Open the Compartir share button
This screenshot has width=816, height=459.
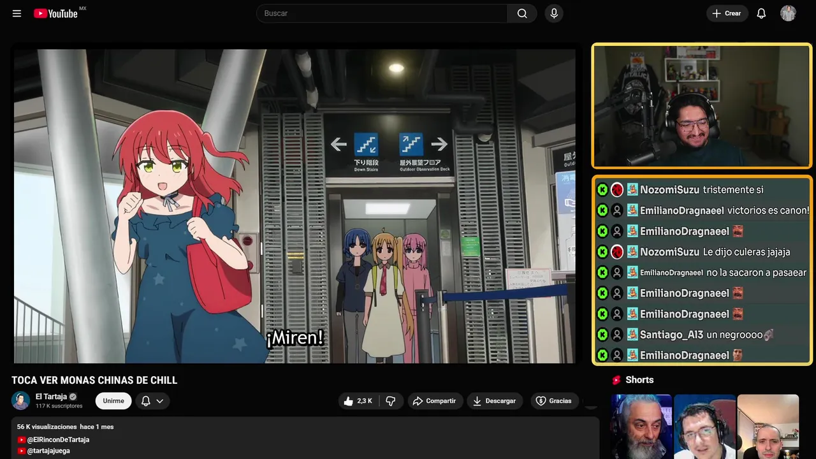click(435, 401)
